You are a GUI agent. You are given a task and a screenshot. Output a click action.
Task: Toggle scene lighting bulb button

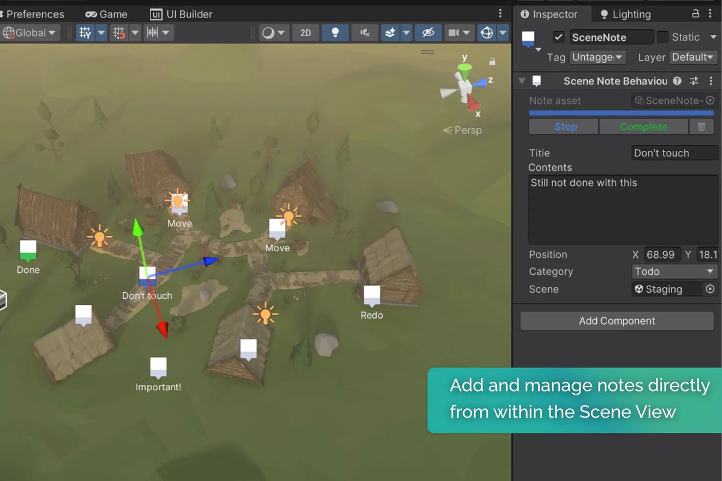[x=335, y=32]
